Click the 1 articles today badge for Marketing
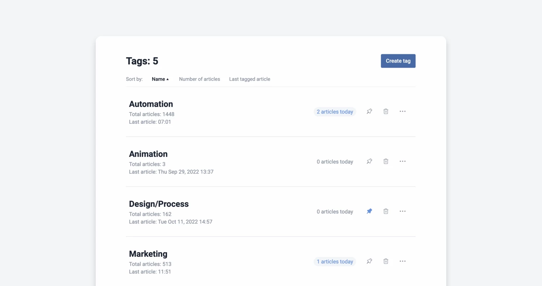542x286 pixels. click(x=335, y=261)
